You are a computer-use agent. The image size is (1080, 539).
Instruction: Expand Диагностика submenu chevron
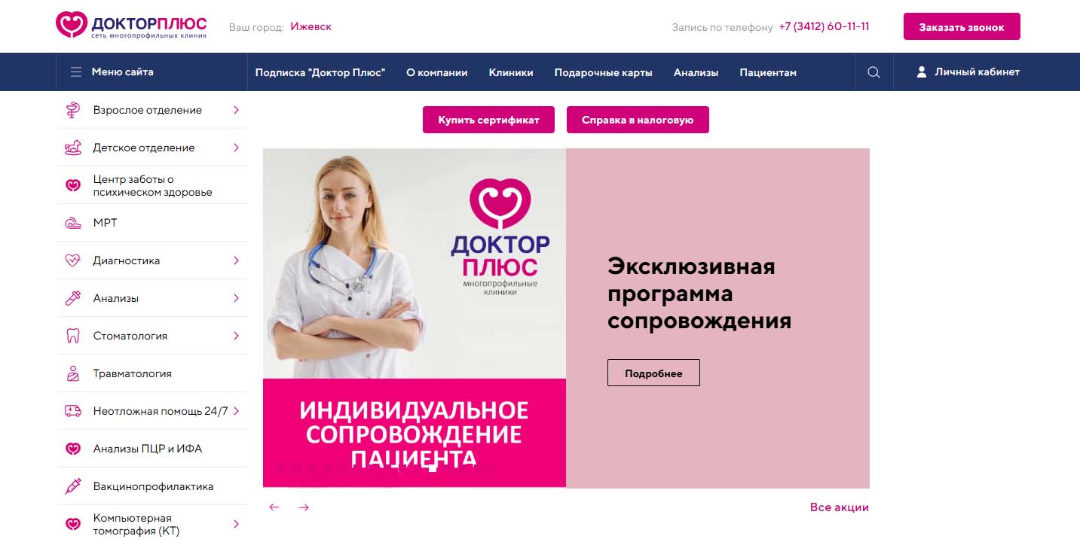[x=236, y=260]
